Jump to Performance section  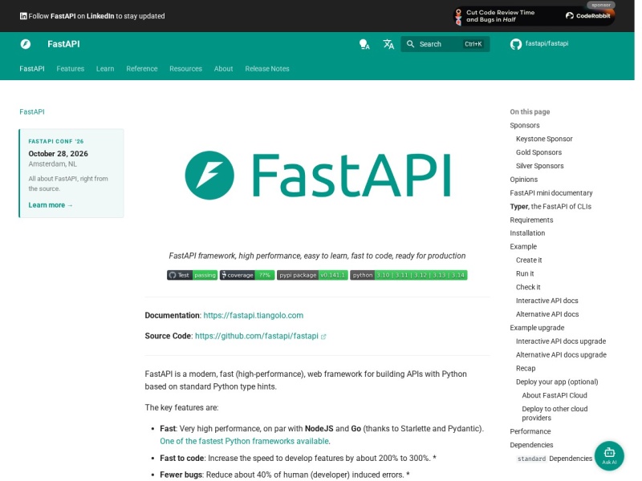(x=530, y=431)
